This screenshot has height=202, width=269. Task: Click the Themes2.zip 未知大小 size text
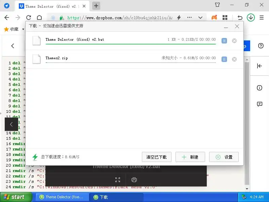tap(169, 58)
